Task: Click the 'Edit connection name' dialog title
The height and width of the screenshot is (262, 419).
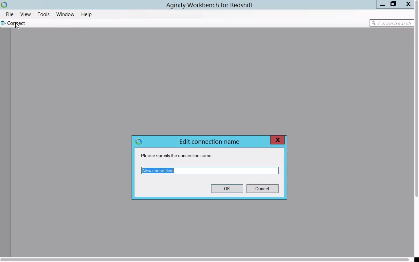Action: click(x=209, y=141)
